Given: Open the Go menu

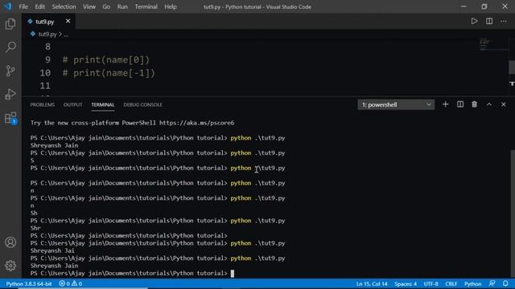Looking at the screenshot, I should [x=106, y=6].
